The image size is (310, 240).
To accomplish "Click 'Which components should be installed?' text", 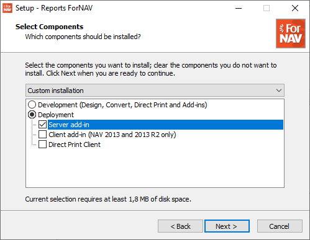I will (83, 37).
